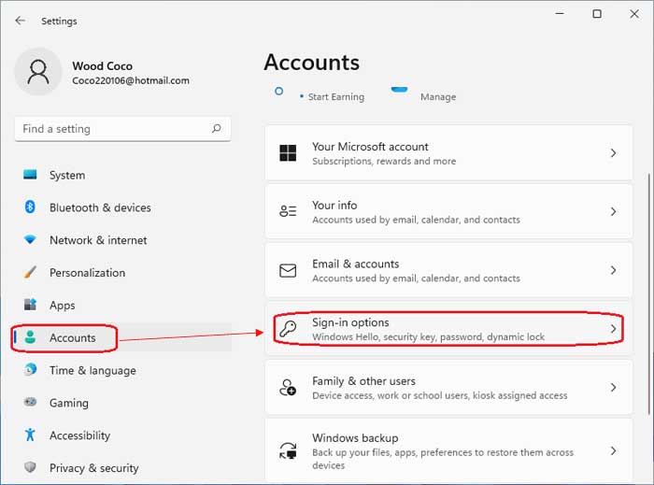This screenshot has height=485, width=654.
Task: Maximize the Settings window
Action: pyautogui.click(x=597, y=14)
